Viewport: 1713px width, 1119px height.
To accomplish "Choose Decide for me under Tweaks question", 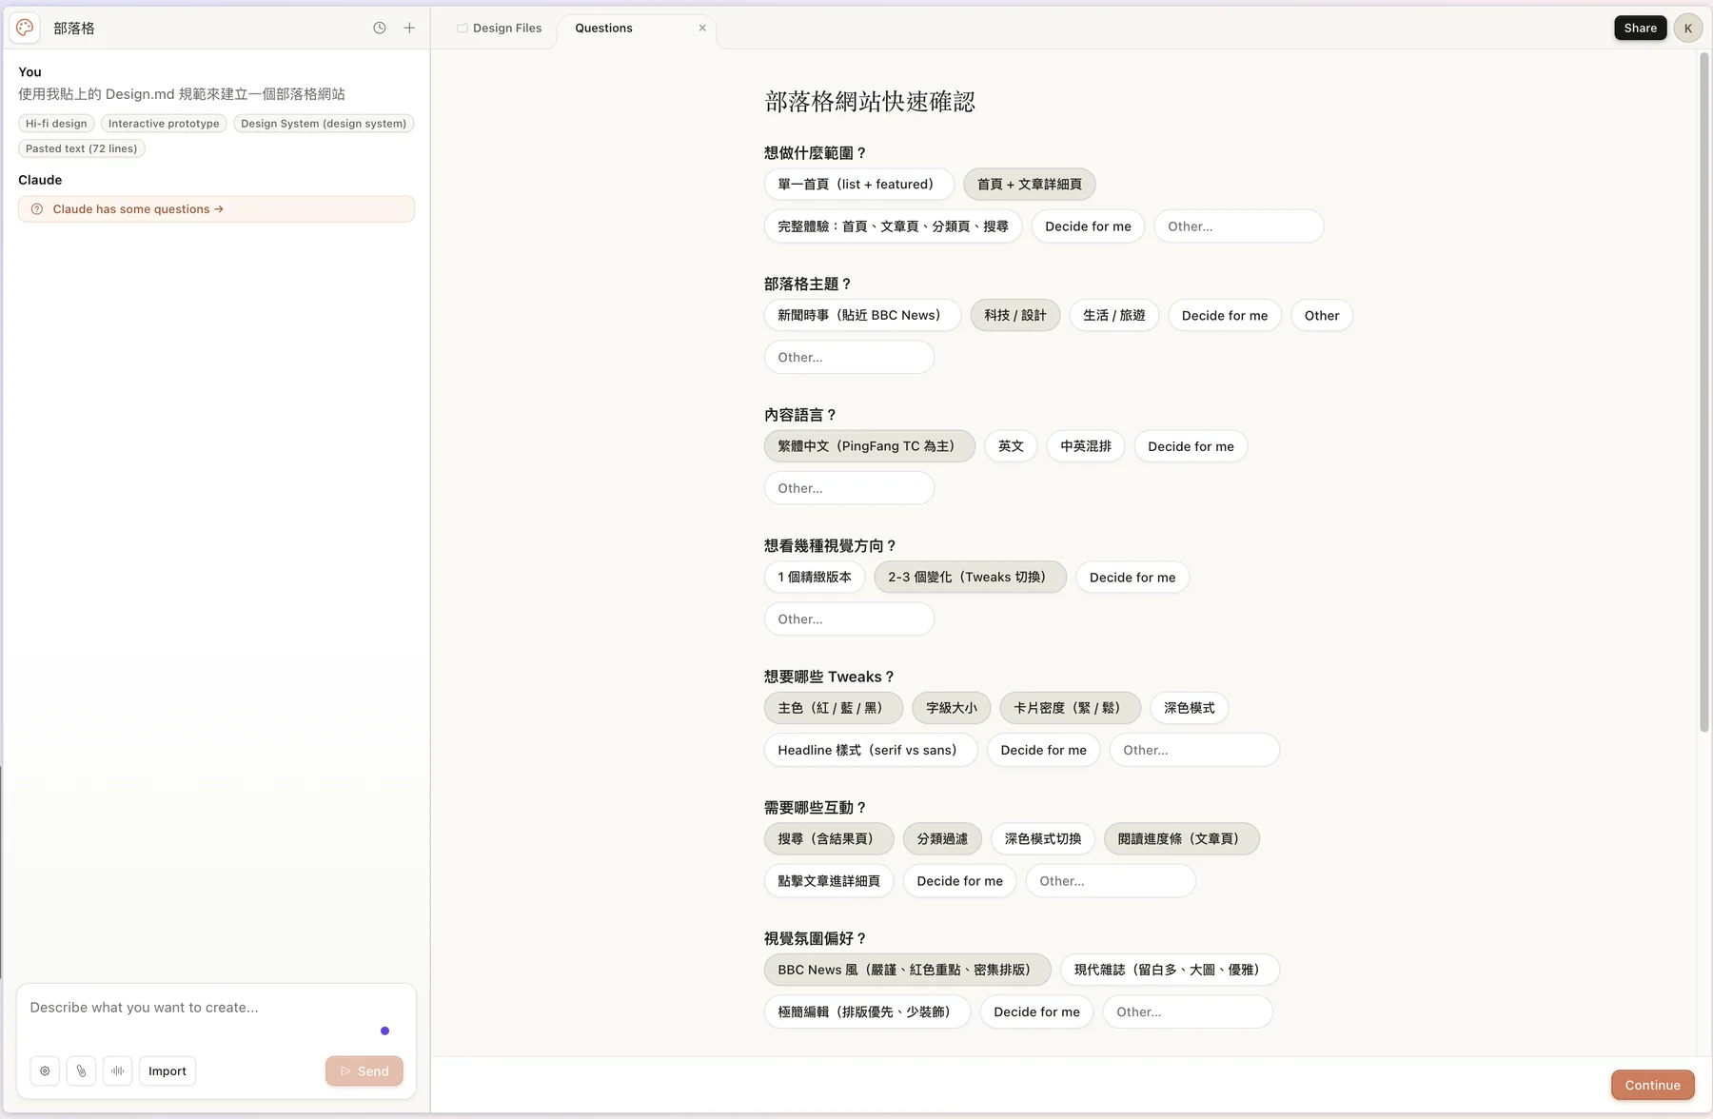I will (1043, 750).
